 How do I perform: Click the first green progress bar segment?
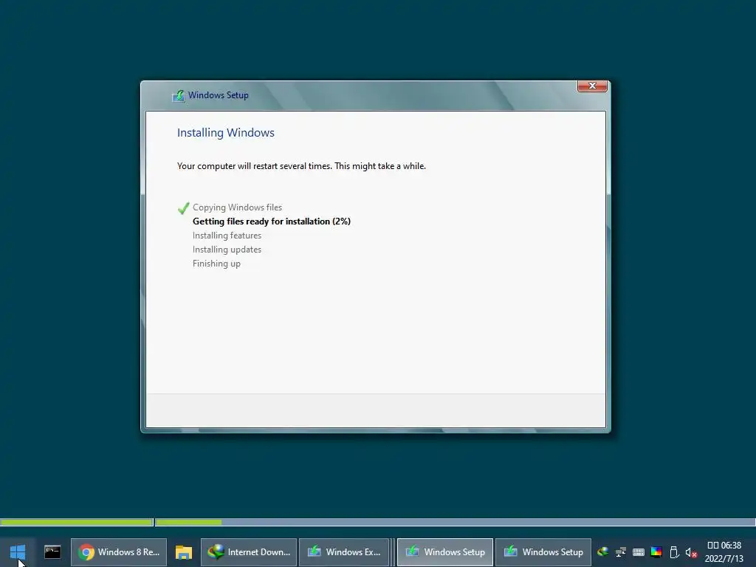[77, 522]
